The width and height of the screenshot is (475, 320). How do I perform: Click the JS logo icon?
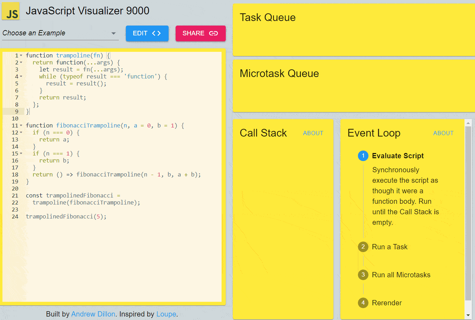[11, 11]
